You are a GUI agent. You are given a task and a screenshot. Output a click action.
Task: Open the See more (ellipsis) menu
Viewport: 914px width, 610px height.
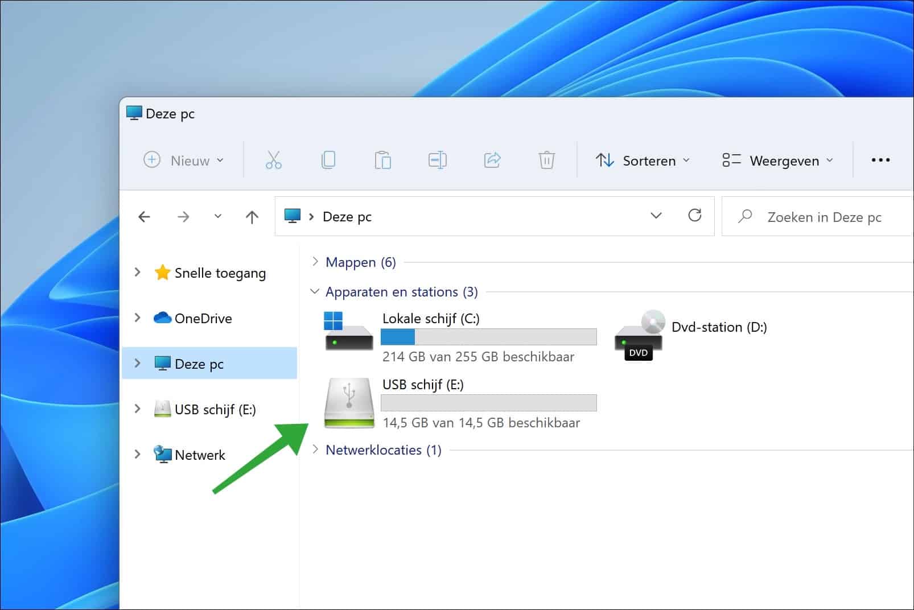pos(880,160)
